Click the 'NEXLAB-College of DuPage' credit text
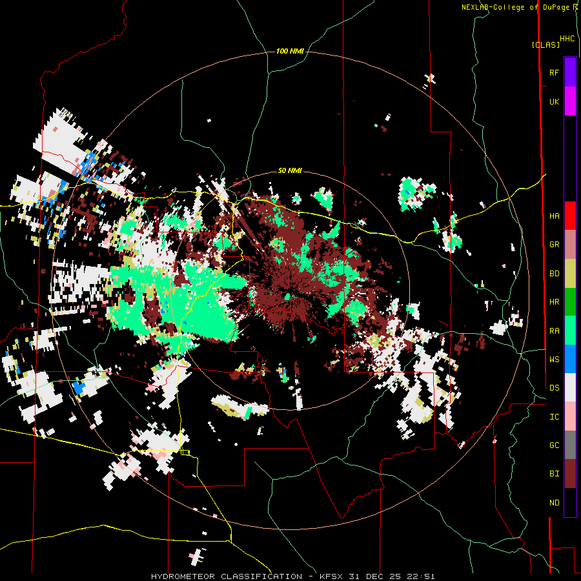581x581 pixels. 515,7
